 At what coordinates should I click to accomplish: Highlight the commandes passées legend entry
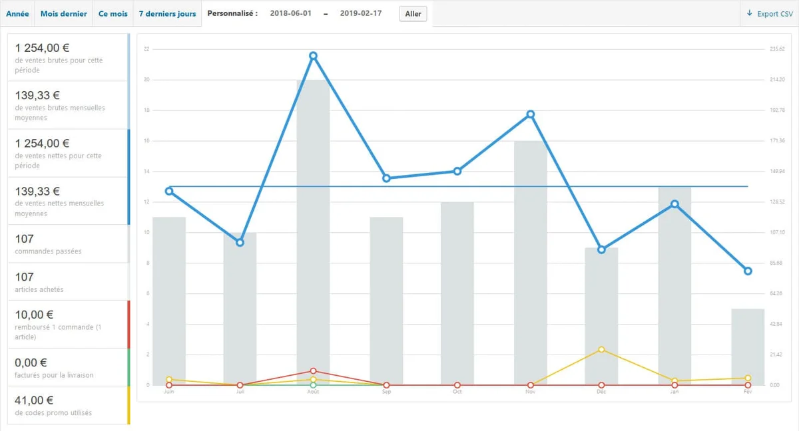(x=68, y=244)
